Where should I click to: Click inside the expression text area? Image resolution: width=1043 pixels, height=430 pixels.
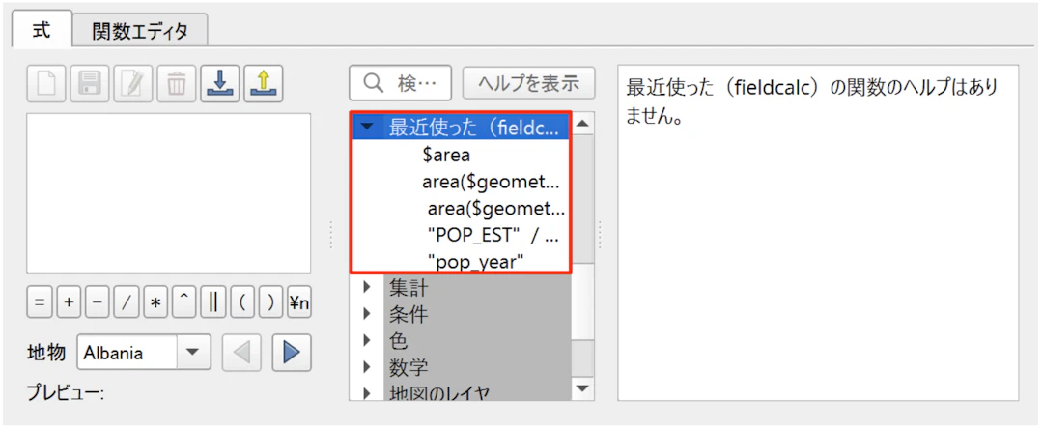[x=168, y=193]
